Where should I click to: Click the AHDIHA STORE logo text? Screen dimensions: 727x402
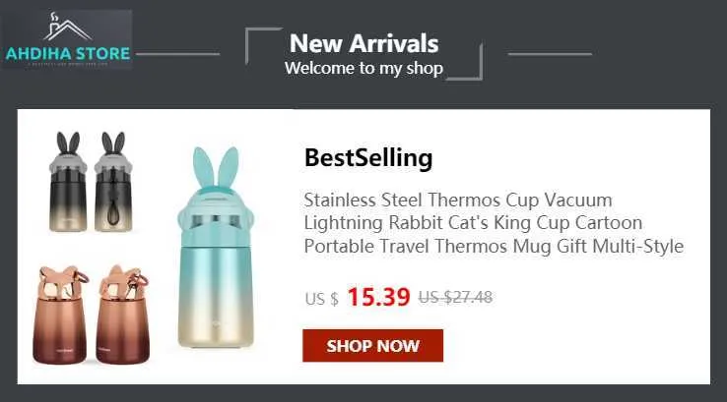tap(68, 53)
